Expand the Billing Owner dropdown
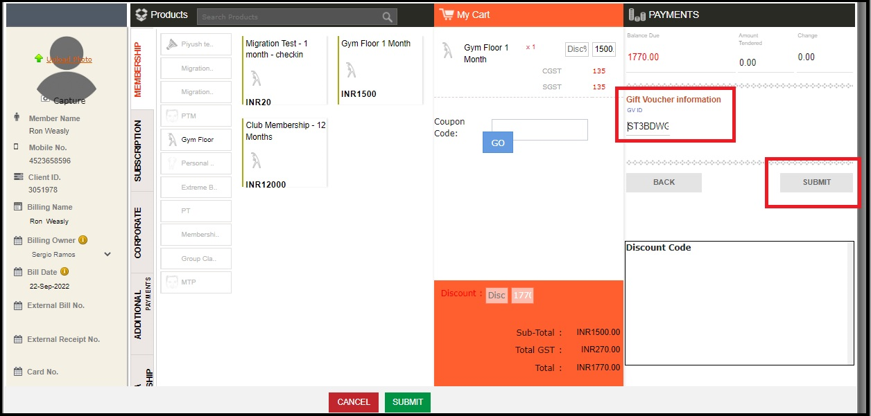This screenshot has height=416, width=871. click(x=107, y=254)
